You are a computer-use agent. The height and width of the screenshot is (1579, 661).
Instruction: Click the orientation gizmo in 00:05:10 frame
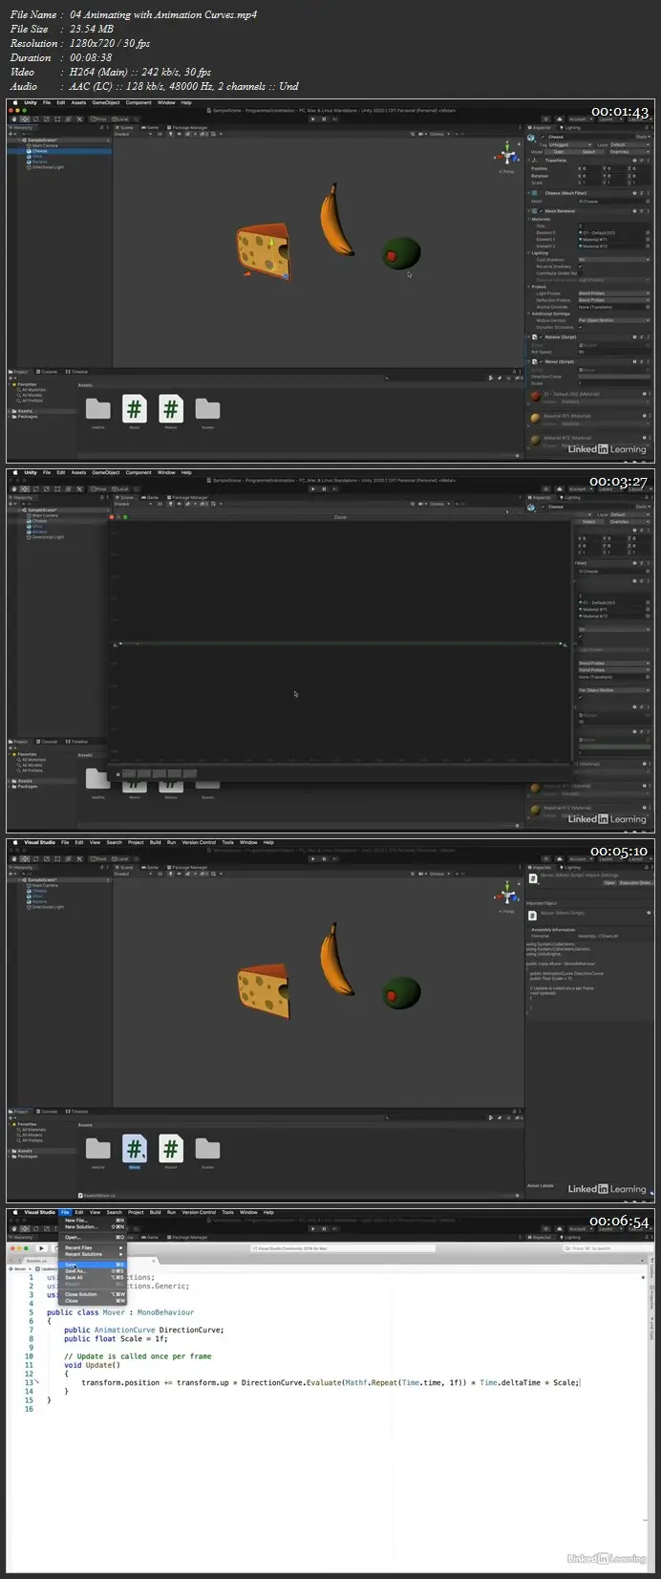pos(507,895)
